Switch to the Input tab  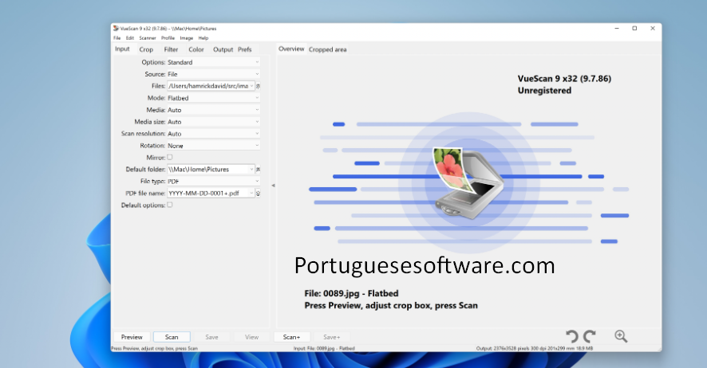click(122, 49)
